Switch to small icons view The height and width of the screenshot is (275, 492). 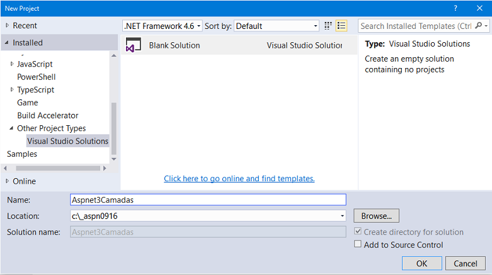(x=328, y=26)
